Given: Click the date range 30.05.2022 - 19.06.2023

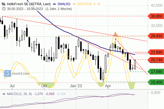Looking at the screenshot, I should pos(25,9).
